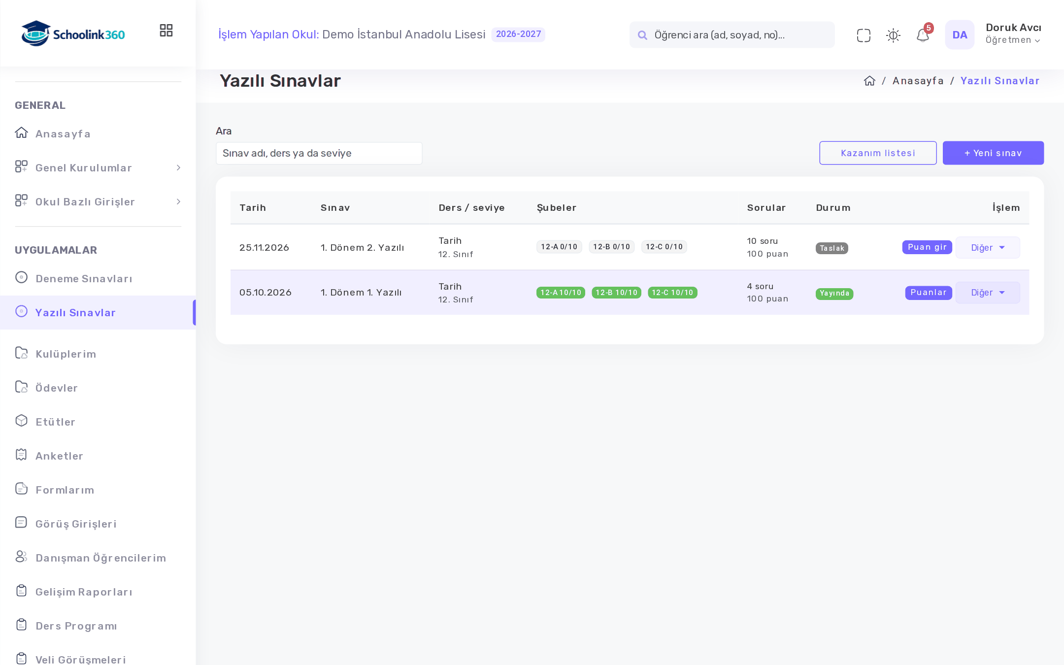Expand Genel Kurulumlar menu
Viewport: 1064px width, 665px height.
click(x=98, y=168)
